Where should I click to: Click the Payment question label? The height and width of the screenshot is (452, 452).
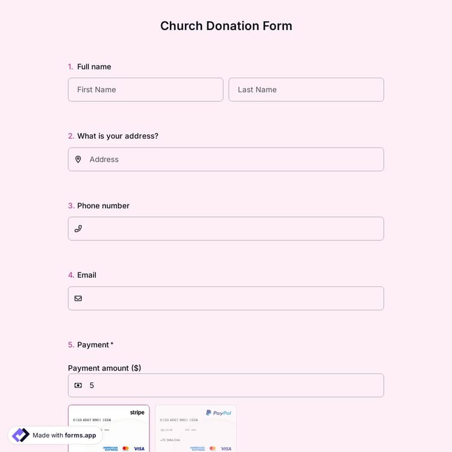tap(93, 345)
